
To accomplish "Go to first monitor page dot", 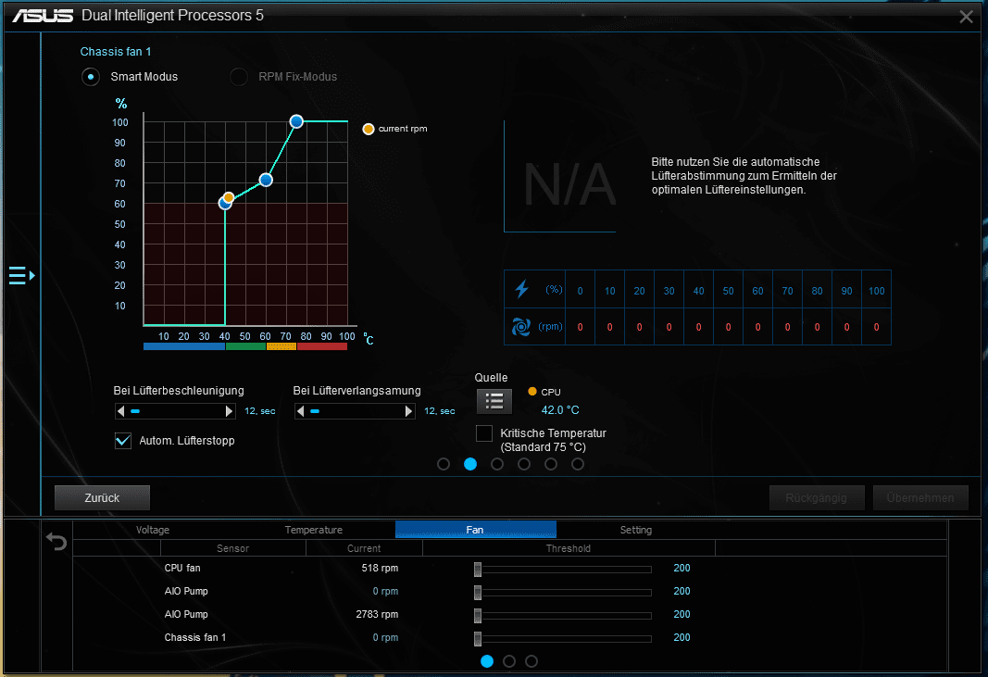I will (487, 661).
